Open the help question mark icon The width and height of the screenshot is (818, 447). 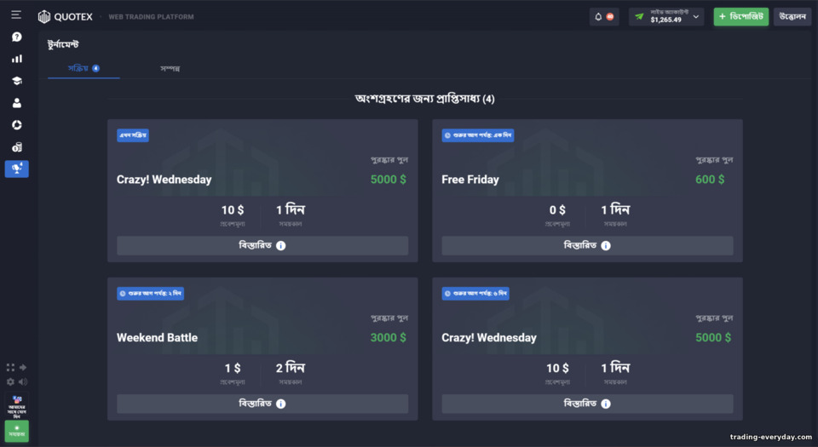point(17,37)
